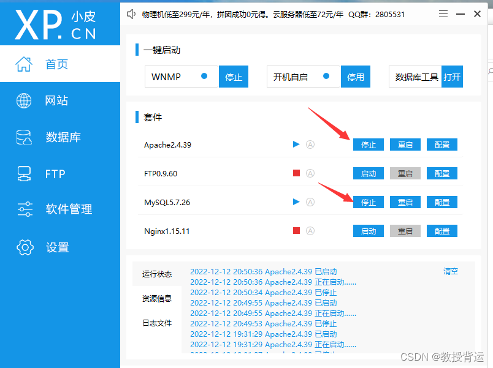Open the Apache2.4.39 config
Viewport: 493px width, 368px height.
tap(442, 145)
